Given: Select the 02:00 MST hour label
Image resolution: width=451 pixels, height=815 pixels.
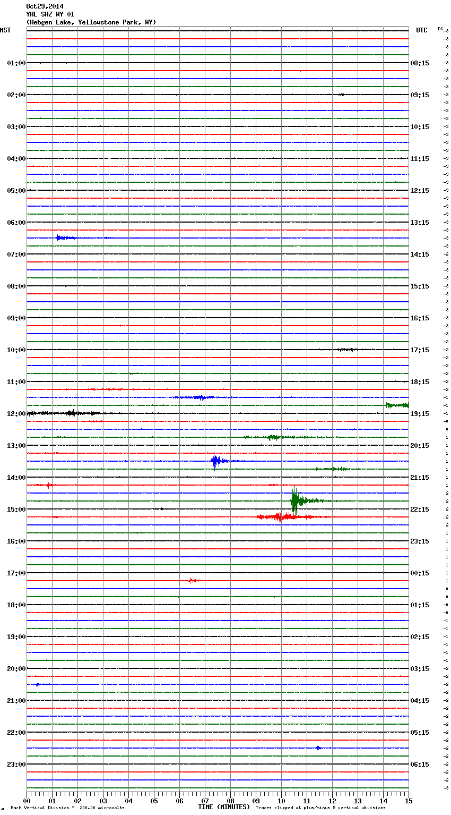Looking at the screenshot, I should coord(16,95).
